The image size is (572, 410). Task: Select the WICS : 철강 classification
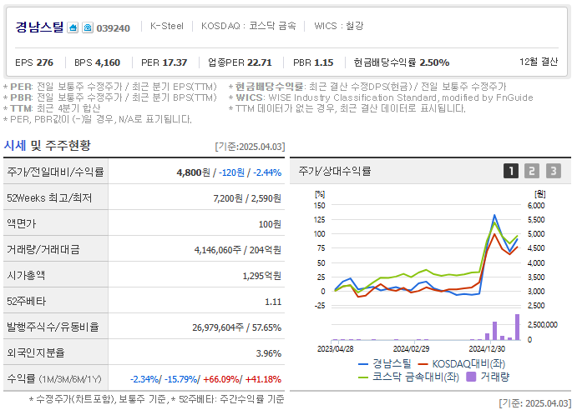pyautogui.click(x=339, y=26)
